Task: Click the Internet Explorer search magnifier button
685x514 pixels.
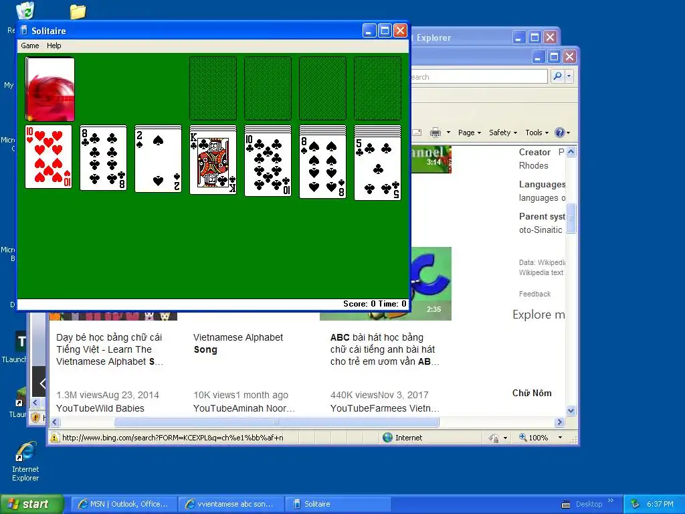Action: [557, 76]
